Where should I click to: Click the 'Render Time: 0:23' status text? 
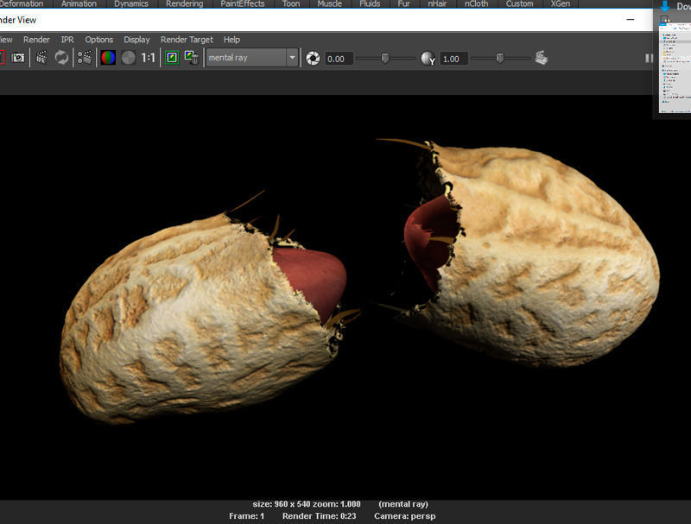tap(319, 516)
